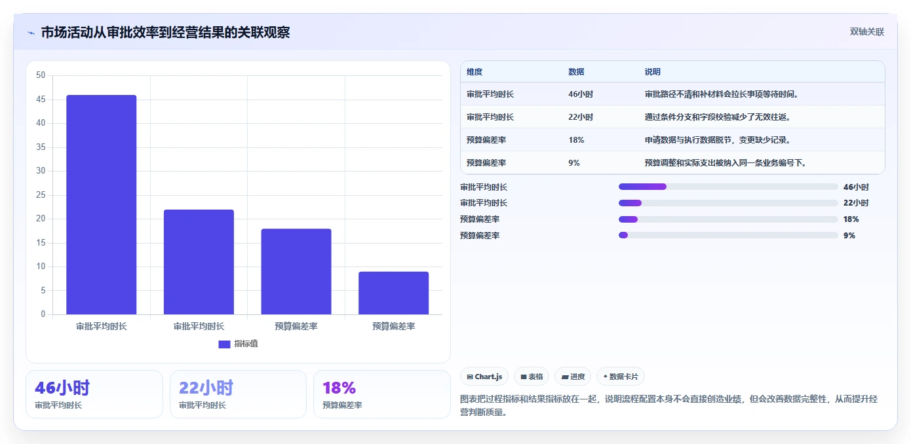This screenshot has height=444, width=911.
Task: Click the 进度 tag
Action: click(x=573, y=377)
